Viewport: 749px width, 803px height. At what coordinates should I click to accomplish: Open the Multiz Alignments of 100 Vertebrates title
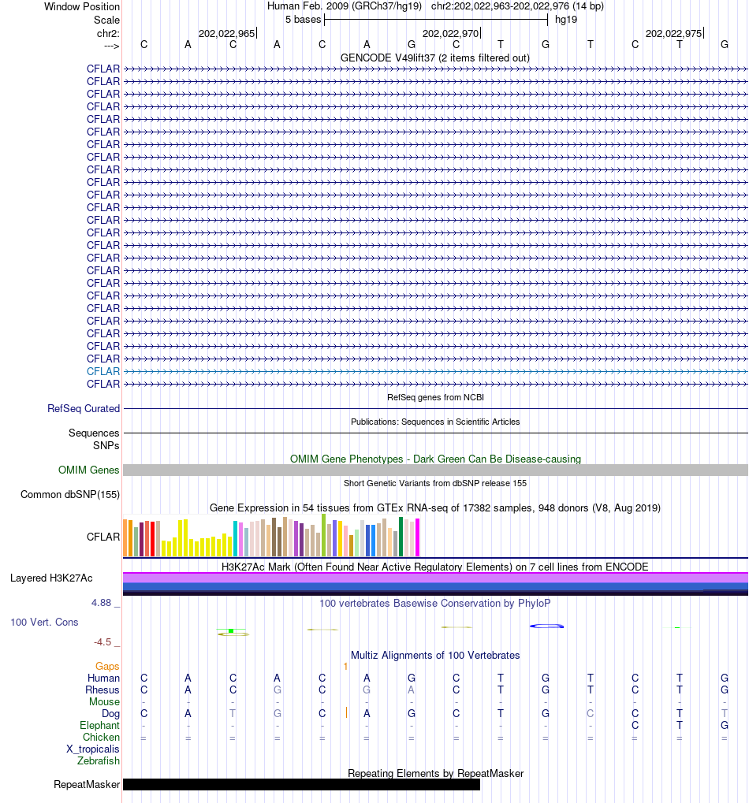click(435, 656)
